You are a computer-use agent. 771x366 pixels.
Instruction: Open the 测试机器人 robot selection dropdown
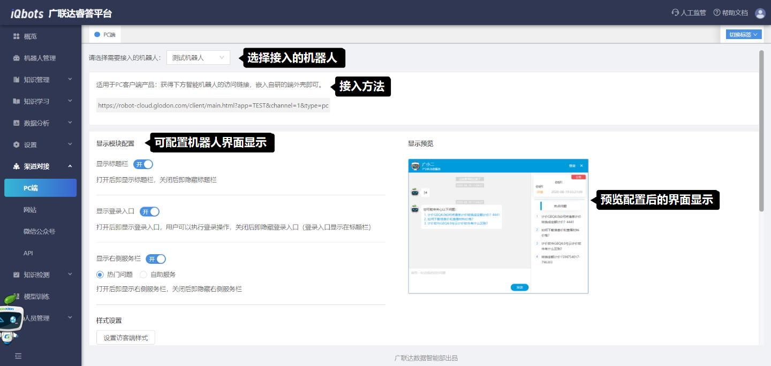pyautogui.click(x=198, y=58)
